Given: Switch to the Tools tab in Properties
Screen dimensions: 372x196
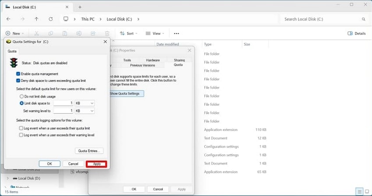Looking at the screenshot, I should [x=127, y=60].
